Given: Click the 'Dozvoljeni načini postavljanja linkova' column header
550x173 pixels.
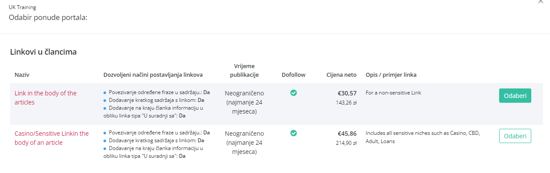Looking at the screenshot, I should [153, 75].
